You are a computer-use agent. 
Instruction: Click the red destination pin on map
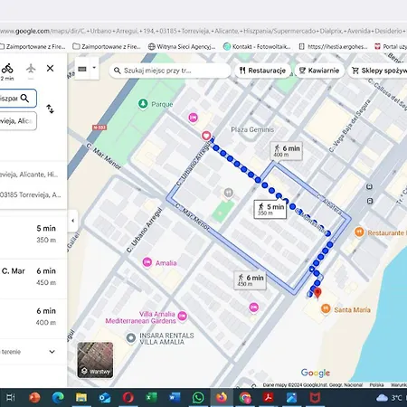tap(317, 293)
